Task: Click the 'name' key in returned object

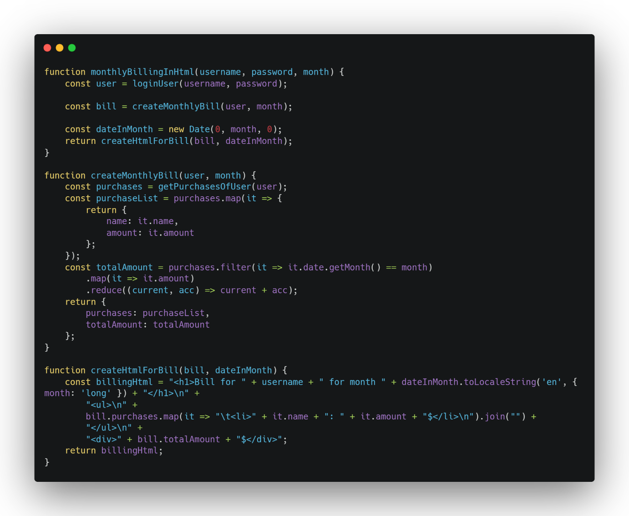Action: 117,221
